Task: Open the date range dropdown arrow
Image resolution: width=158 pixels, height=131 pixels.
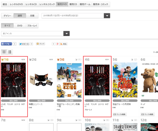Action: [x=107, y=16]
